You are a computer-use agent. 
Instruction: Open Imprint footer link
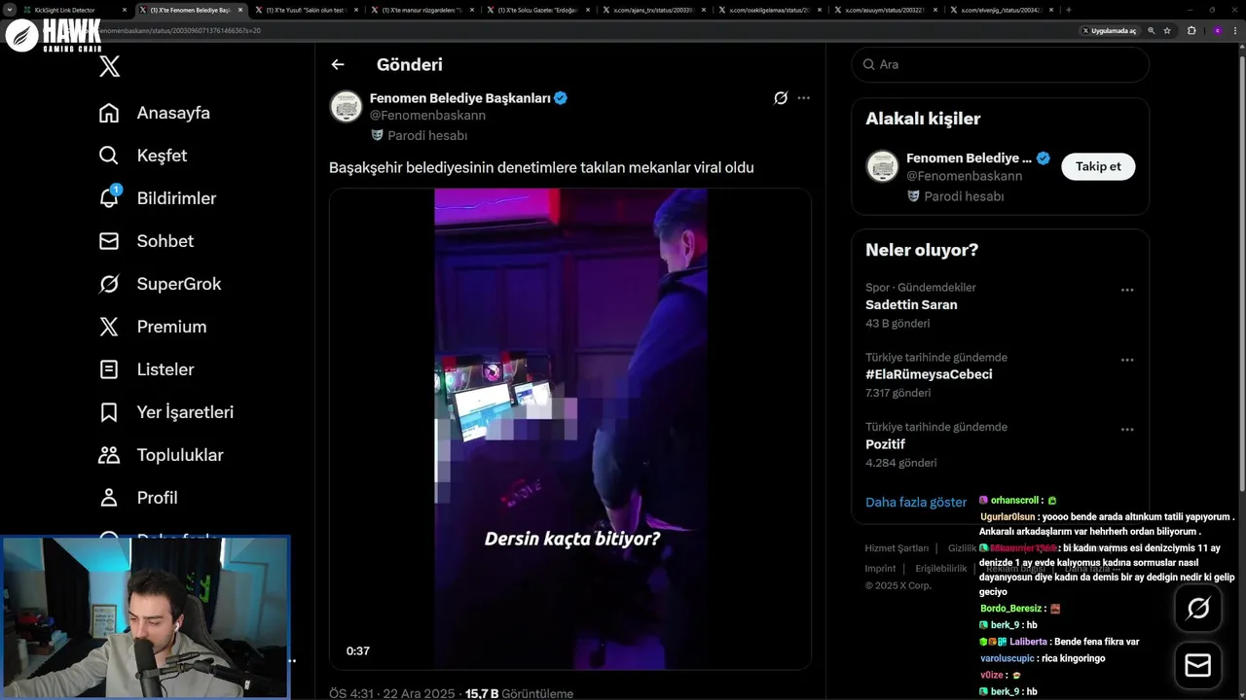[880, 569]
